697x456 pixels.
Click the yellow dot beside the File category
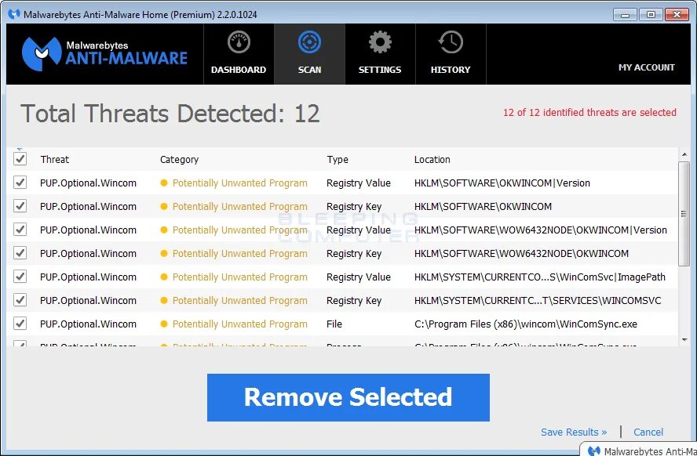click(x=164, y=324)
